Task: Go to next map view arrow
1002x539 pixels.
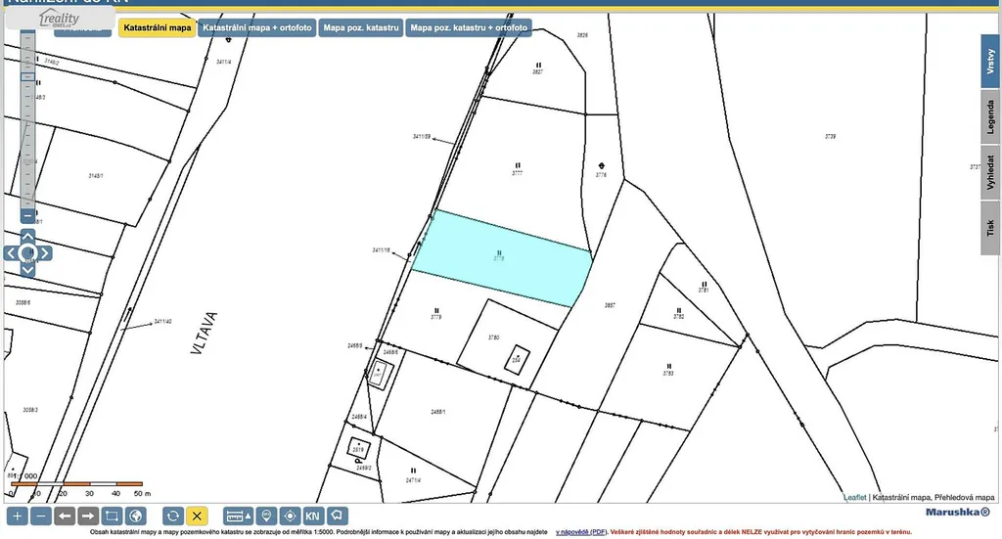Action: [x=88, y=516]
